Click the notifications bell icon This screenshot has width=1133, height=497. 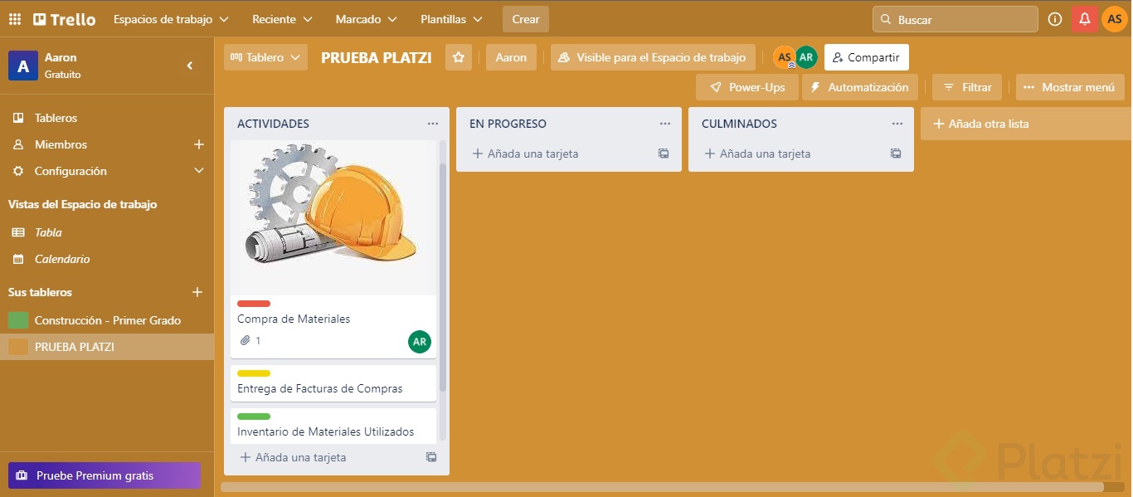pyautogui.click(x=1085, y=18)
